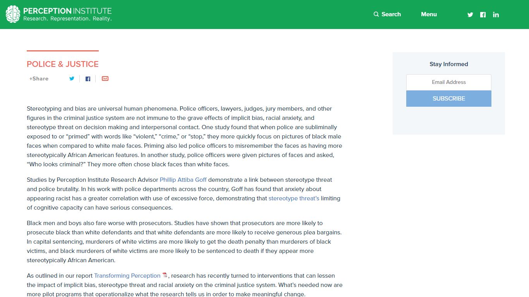Click the +Share label
Screen dimensions: 529x297
pyautogui.click(x=39, y=79)
